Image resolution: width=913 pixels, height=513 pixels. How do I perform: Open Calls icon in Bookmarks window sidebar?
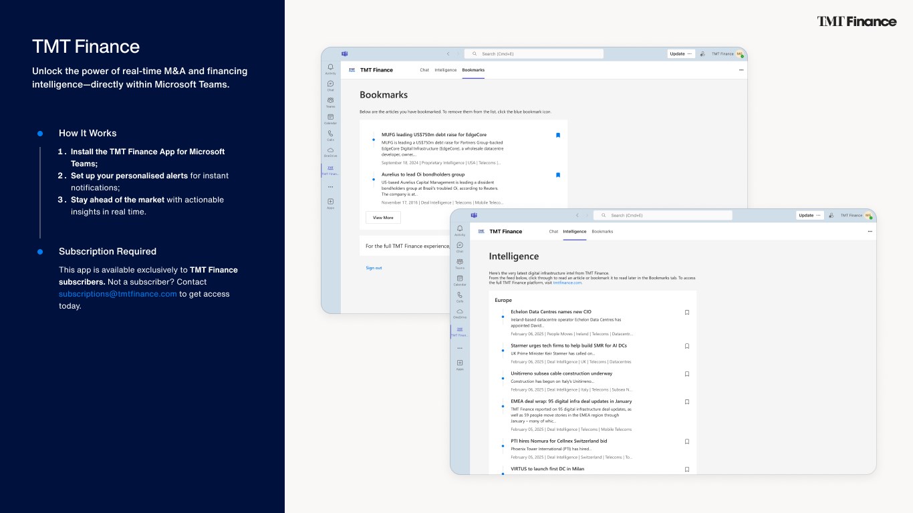click(330, 135)
